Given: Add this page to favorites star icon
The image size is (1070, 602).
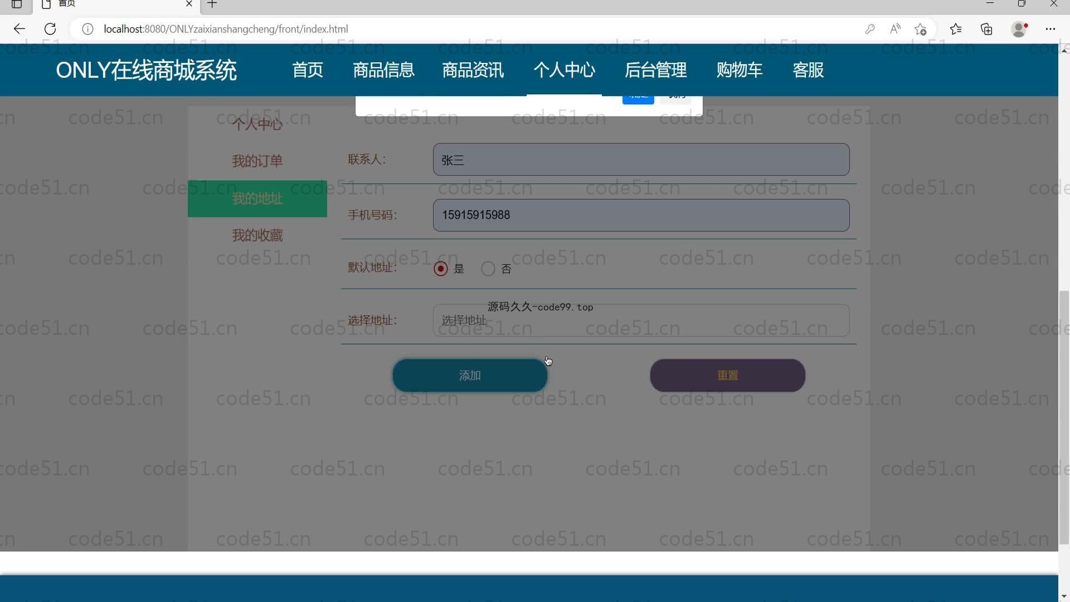Looking at the screenshot, I should 920,29.
